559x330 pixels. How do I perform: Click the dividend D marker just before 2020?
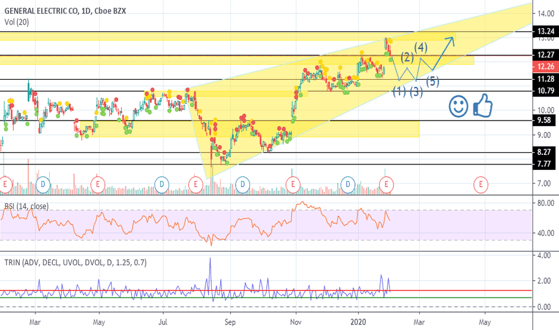pyautogui.click(x=348, y=185)
